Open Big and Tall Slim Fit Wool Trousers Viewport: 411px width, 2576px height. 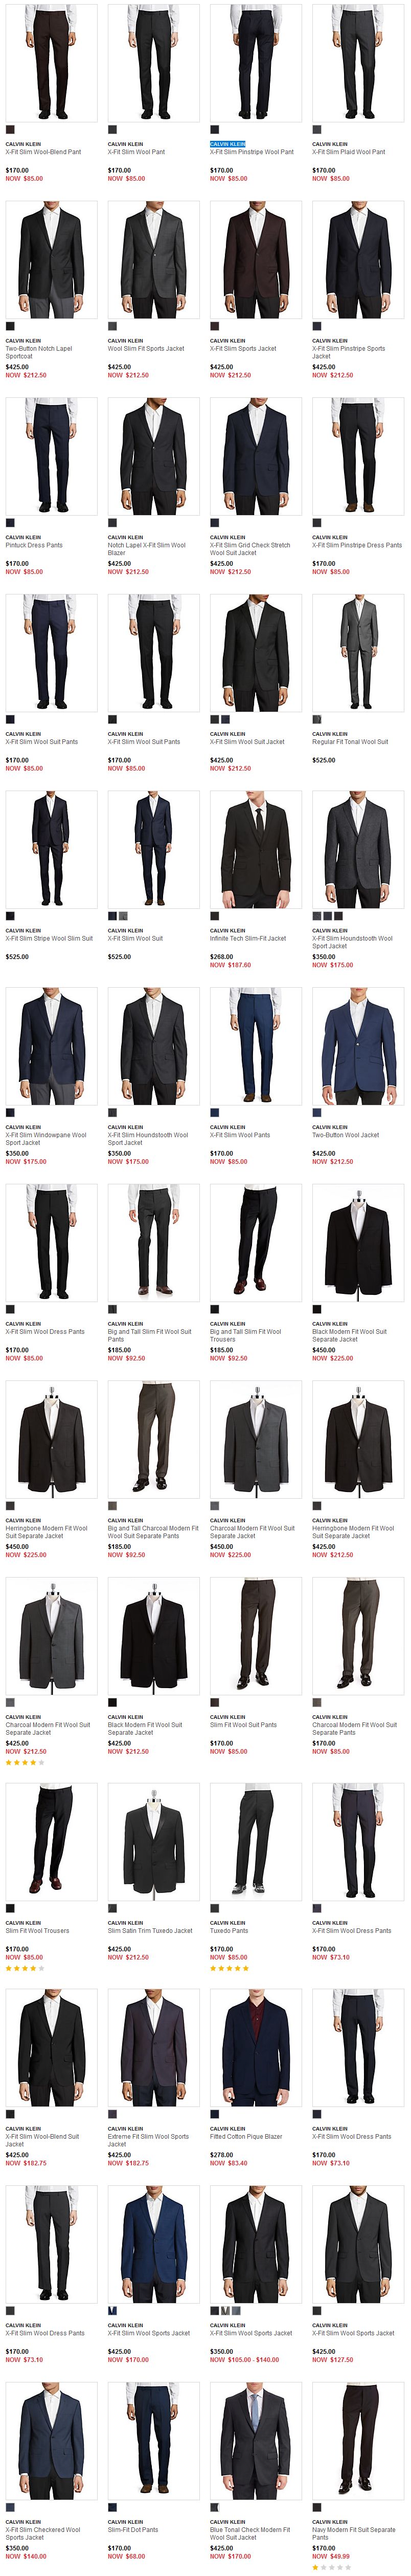[x=245, y=1335]
